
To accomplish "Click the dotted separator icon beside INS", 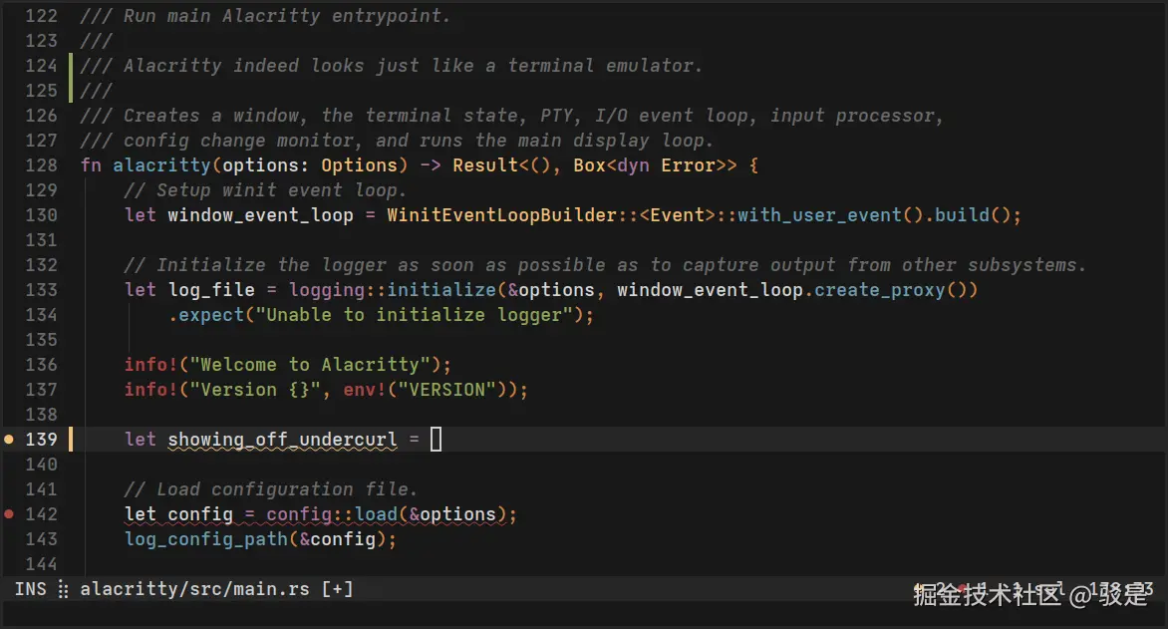I will (x=64, y=589).
